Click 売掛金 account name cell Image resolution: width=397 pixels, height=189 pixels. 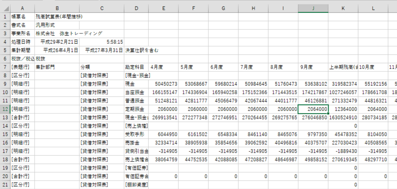tap(137, 143)
